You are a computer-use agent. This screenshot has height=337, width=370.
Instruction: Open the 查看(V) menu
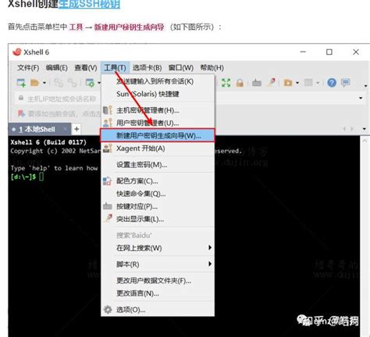(86, 68)
